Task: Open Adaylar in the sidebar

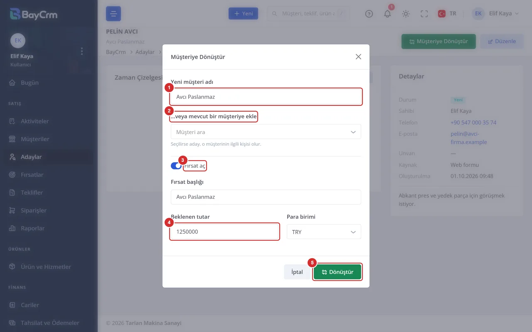Action: [49, 157]
